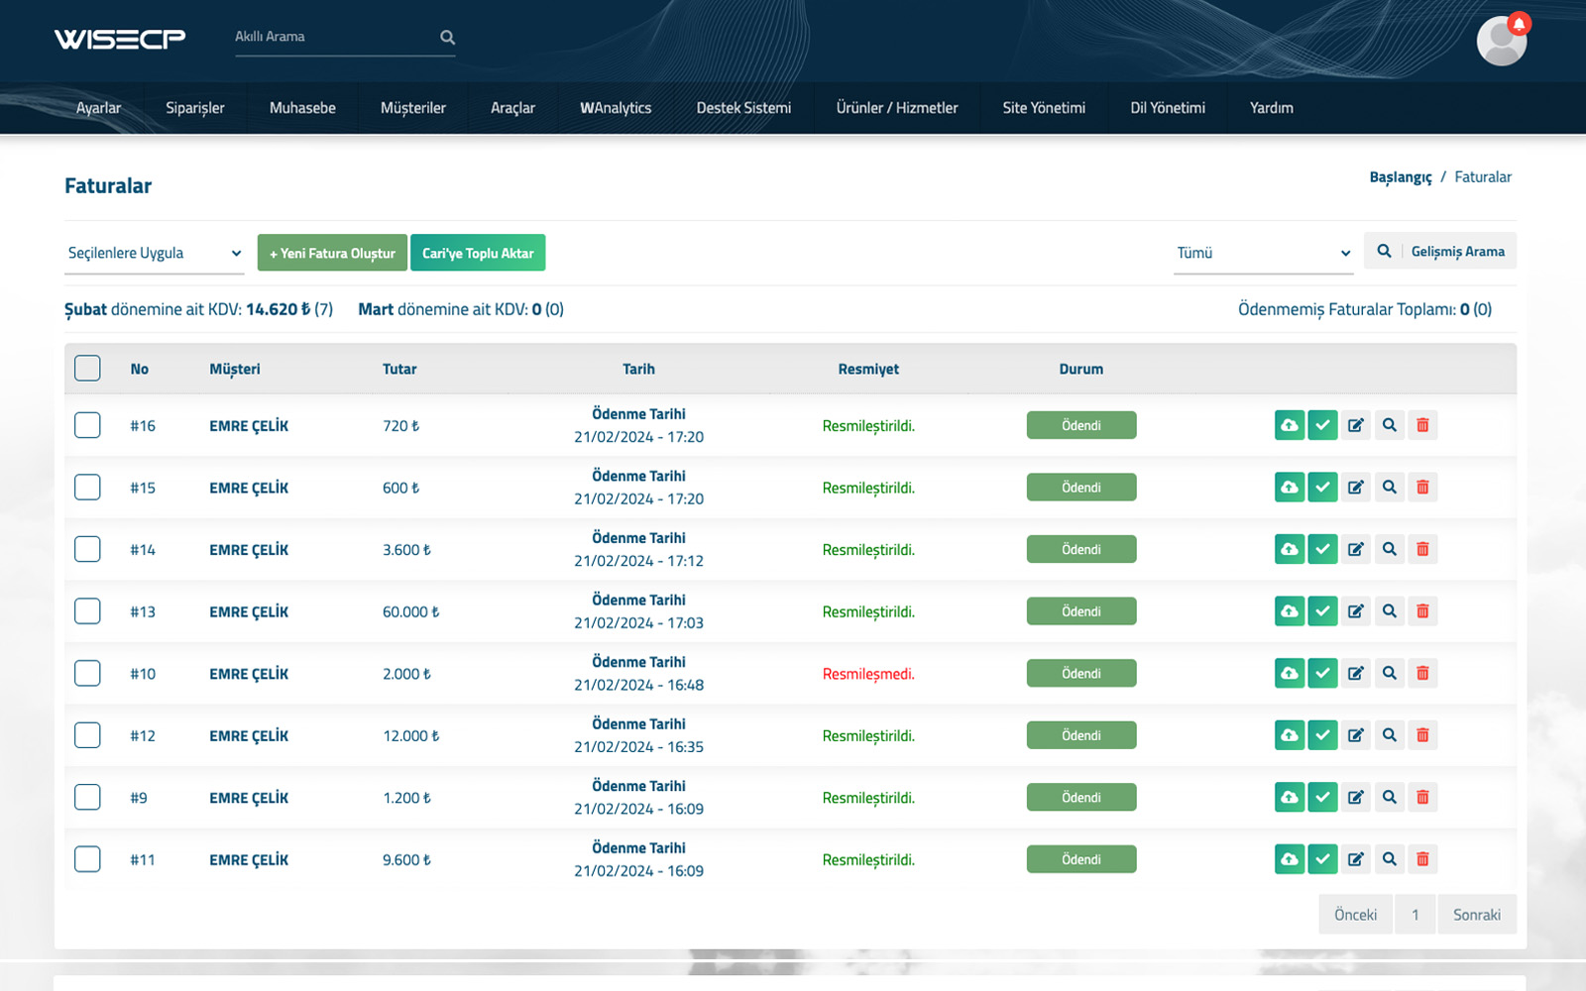Viewport: 1586px width, 991px height.
Task: Click the Resmileşmedi status of invoice #10
Action: click(x=868, y=674)
